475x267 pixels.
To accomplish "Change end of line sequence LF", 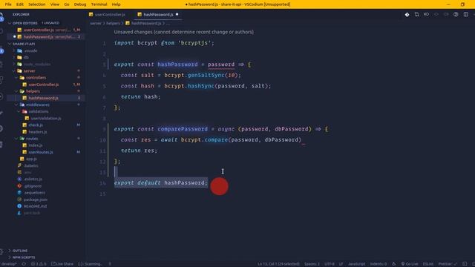I will [341, 264].
